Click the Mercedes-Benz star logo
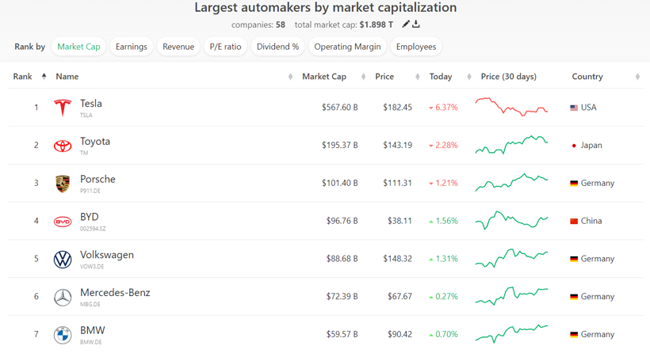The image size is (650, 353). point(63,298)
